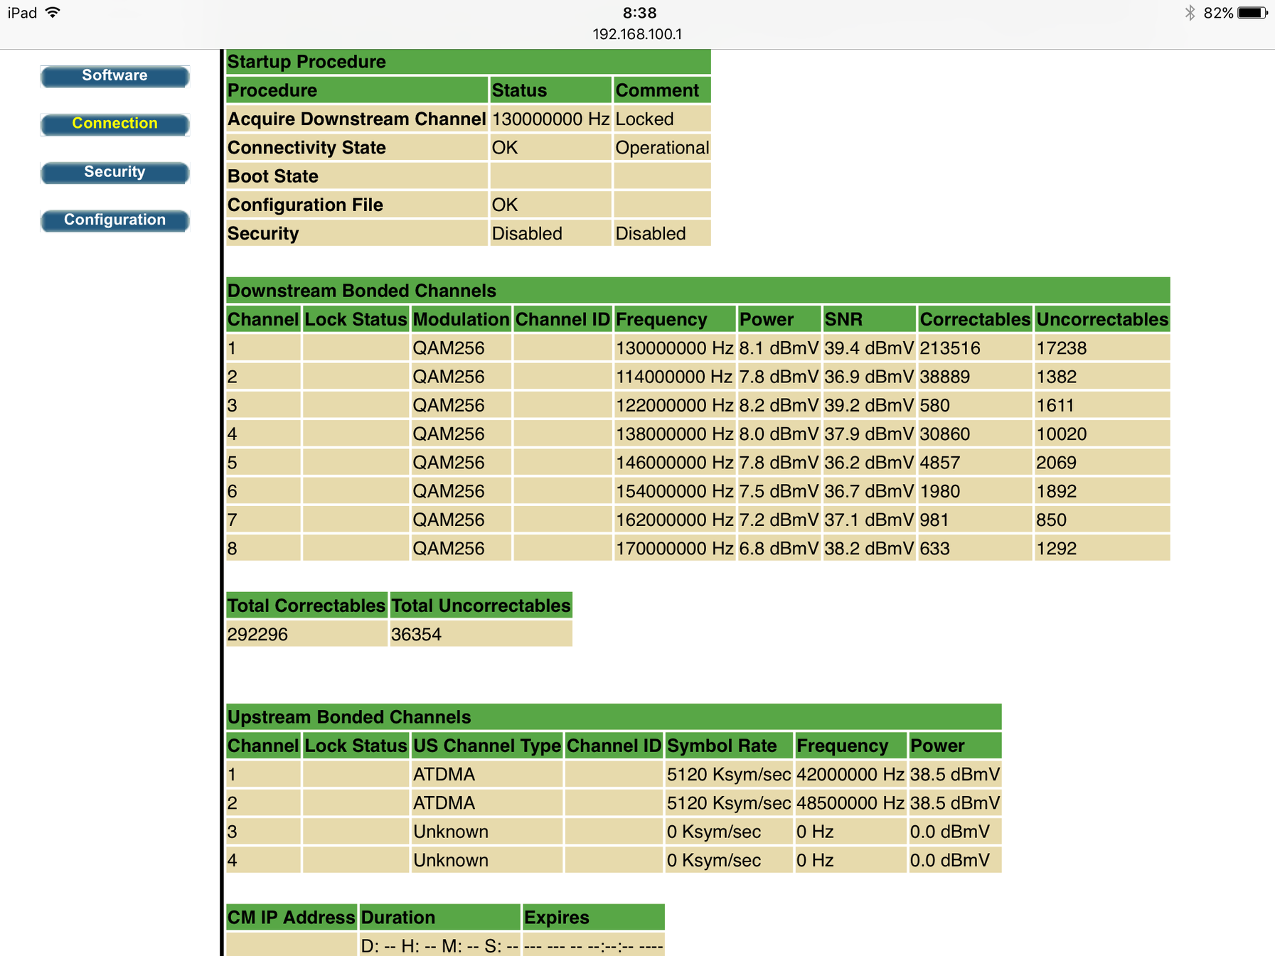Select the US Channel Type header
The width and height of the screenshot is (1275, 956).
coord(487,746)
